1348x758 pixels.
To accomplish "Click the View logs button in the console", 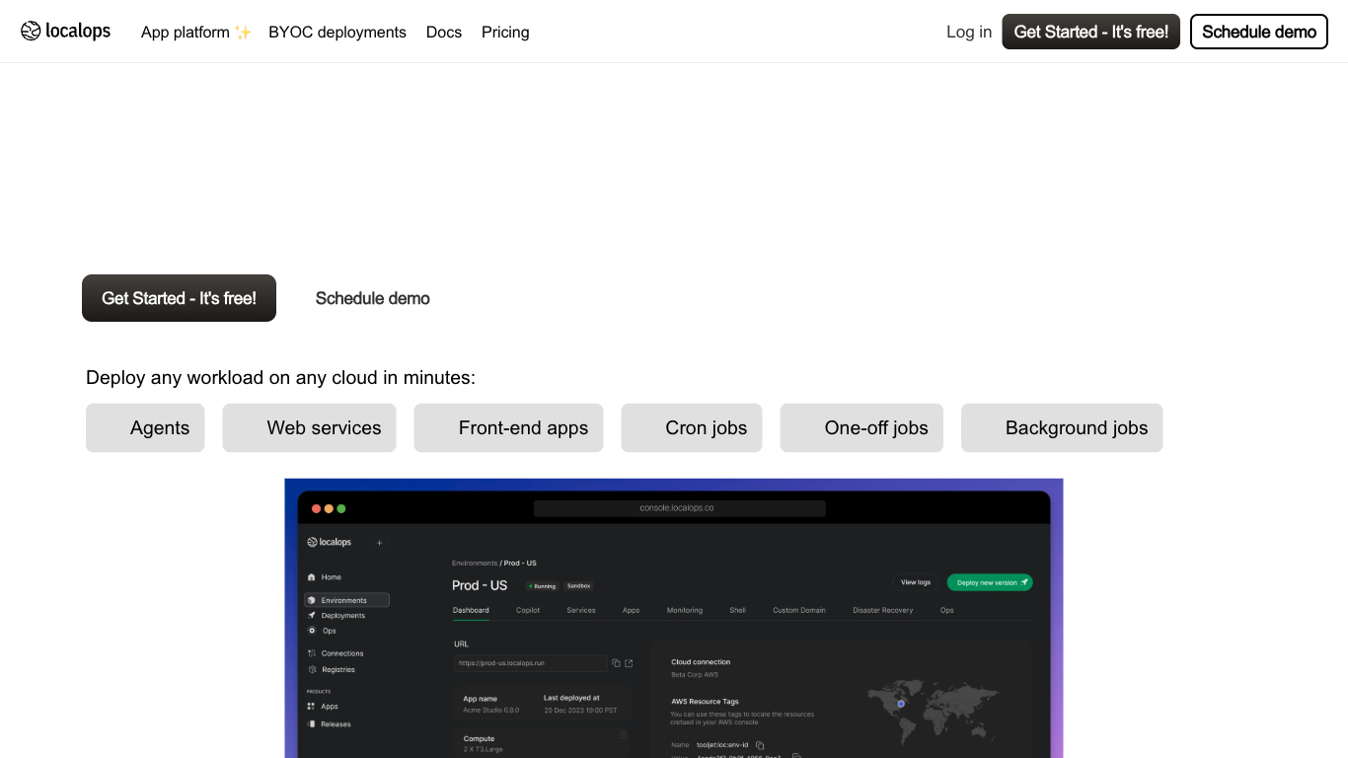I will click(916, 582).
